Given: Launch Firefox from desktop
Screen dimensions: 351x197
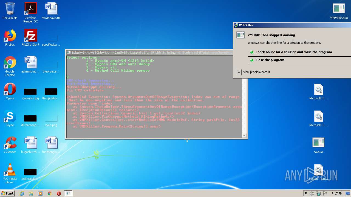Looking at the screenshot, I should [x=10, y=38].
